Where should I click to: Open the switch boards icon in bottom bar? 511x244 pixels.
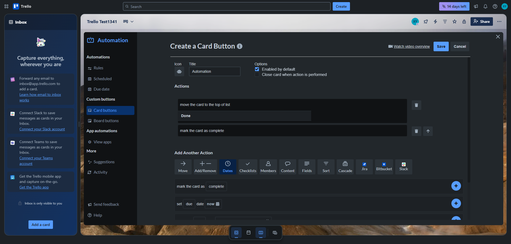275,233
